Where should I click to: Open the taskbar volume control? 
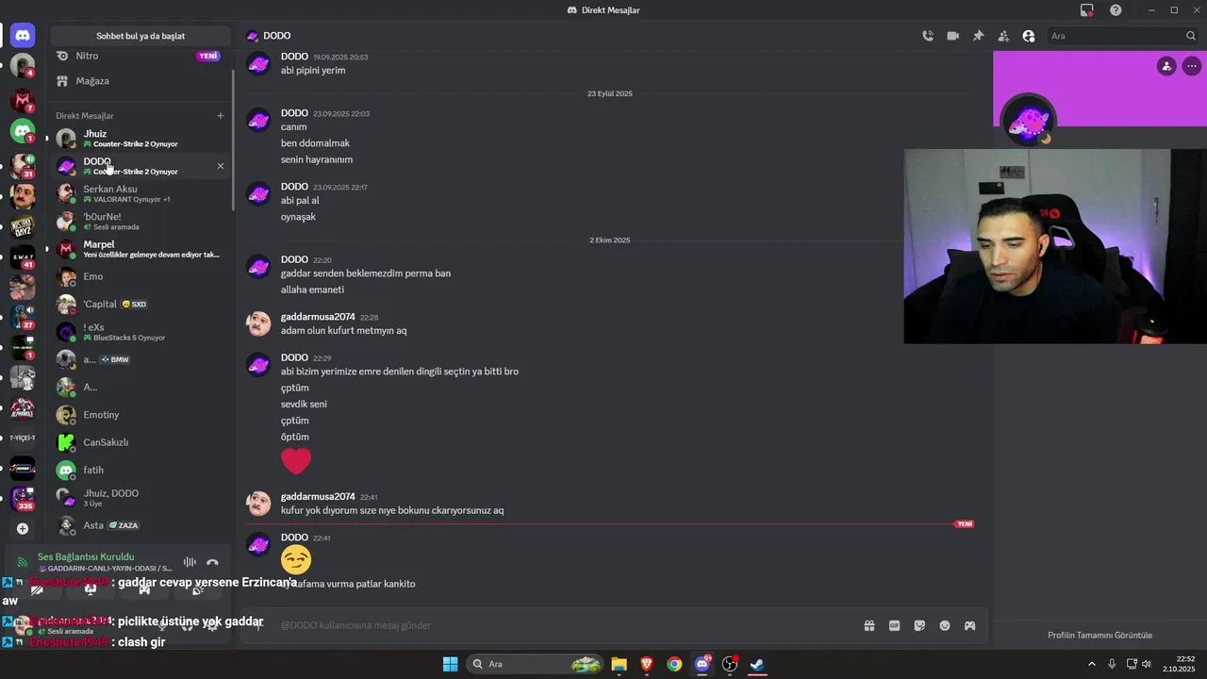pyautogui.click(x=1147, y=664)
